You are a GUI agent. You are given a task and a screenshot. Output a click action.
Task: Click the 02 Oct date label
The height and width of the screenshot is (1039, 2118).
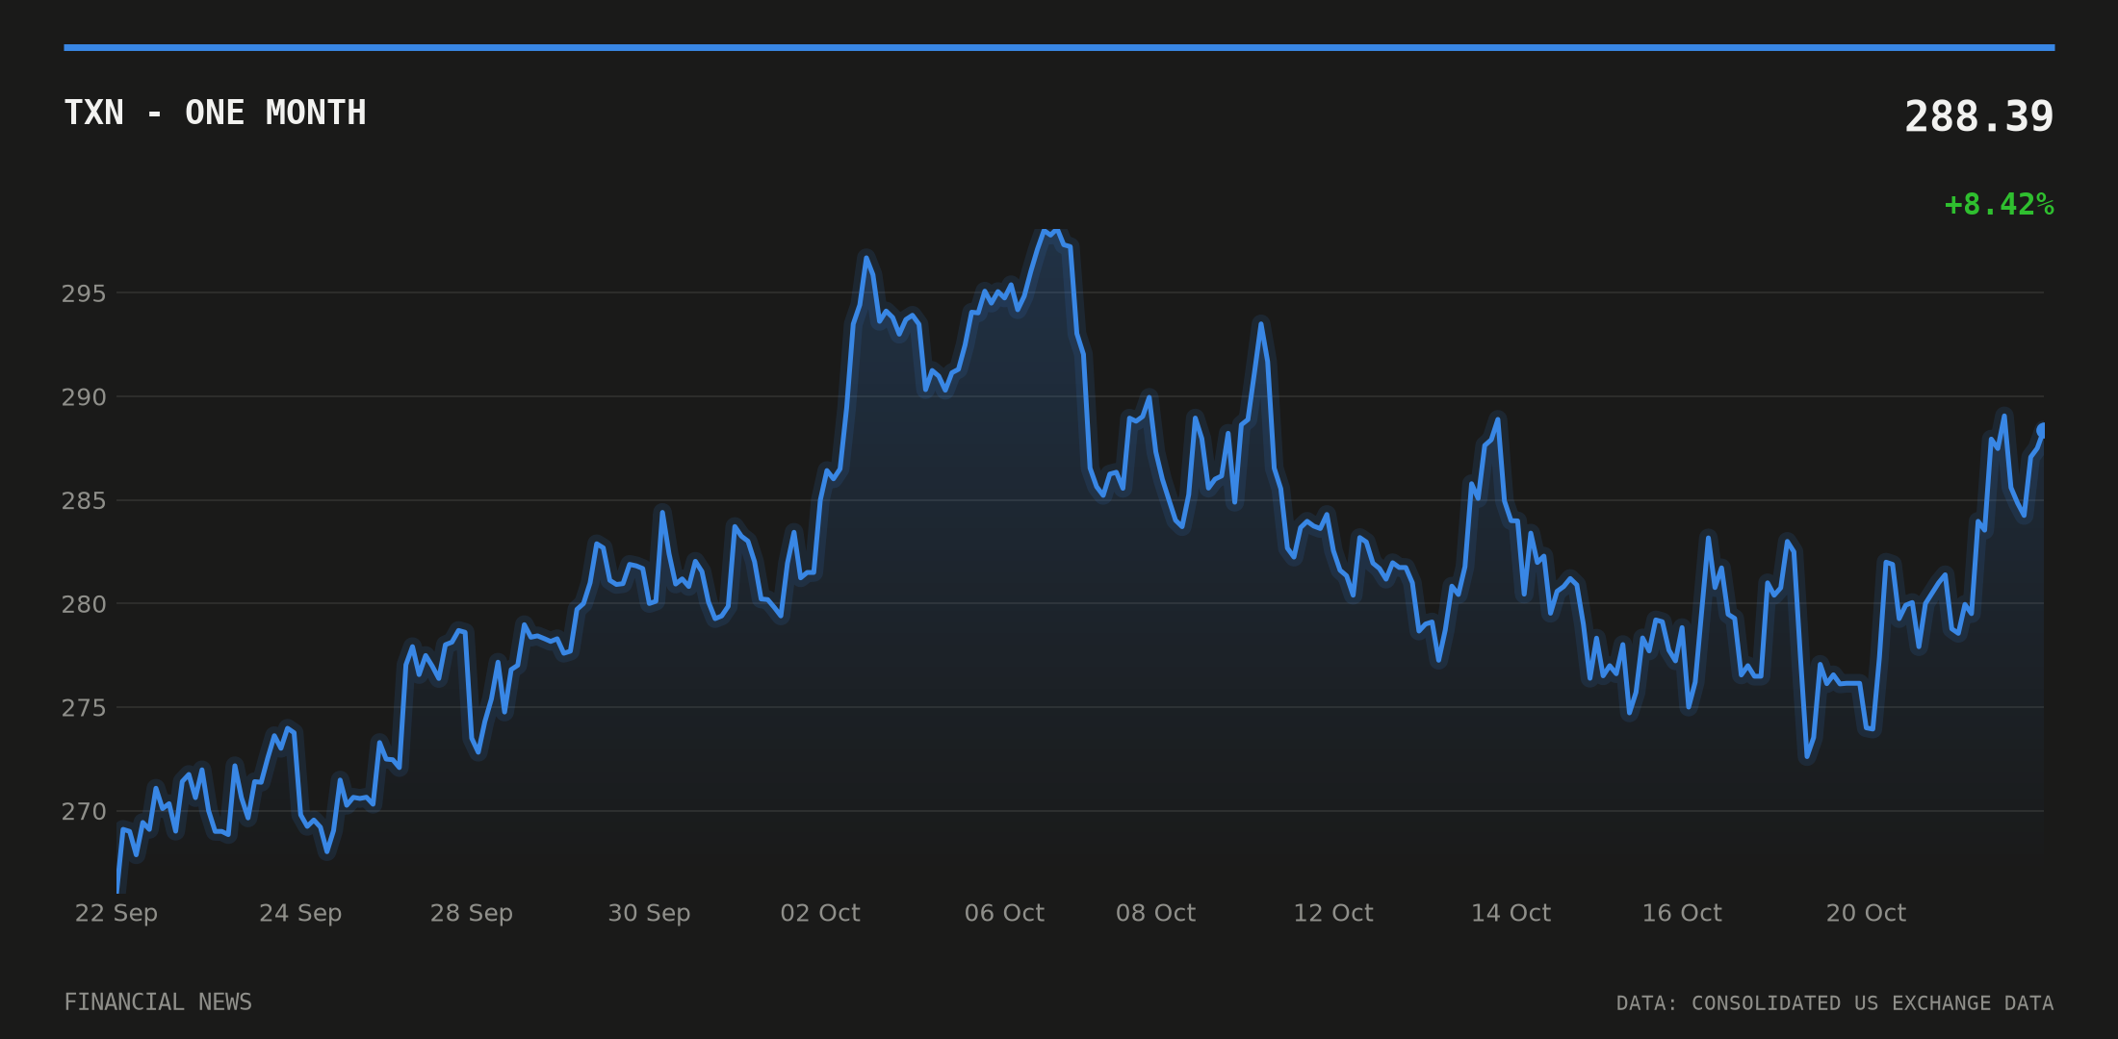coord(820,913)
